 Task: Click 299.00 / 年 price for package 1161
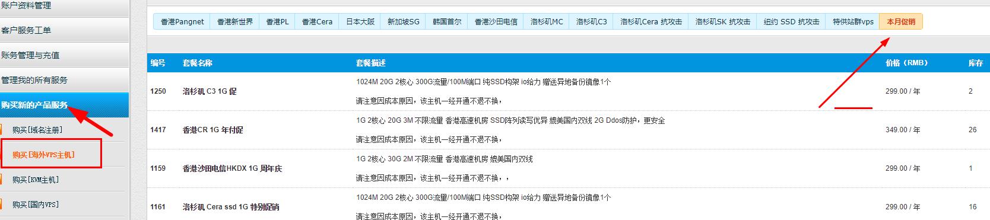pyautogui.click(x=903, y=207)
